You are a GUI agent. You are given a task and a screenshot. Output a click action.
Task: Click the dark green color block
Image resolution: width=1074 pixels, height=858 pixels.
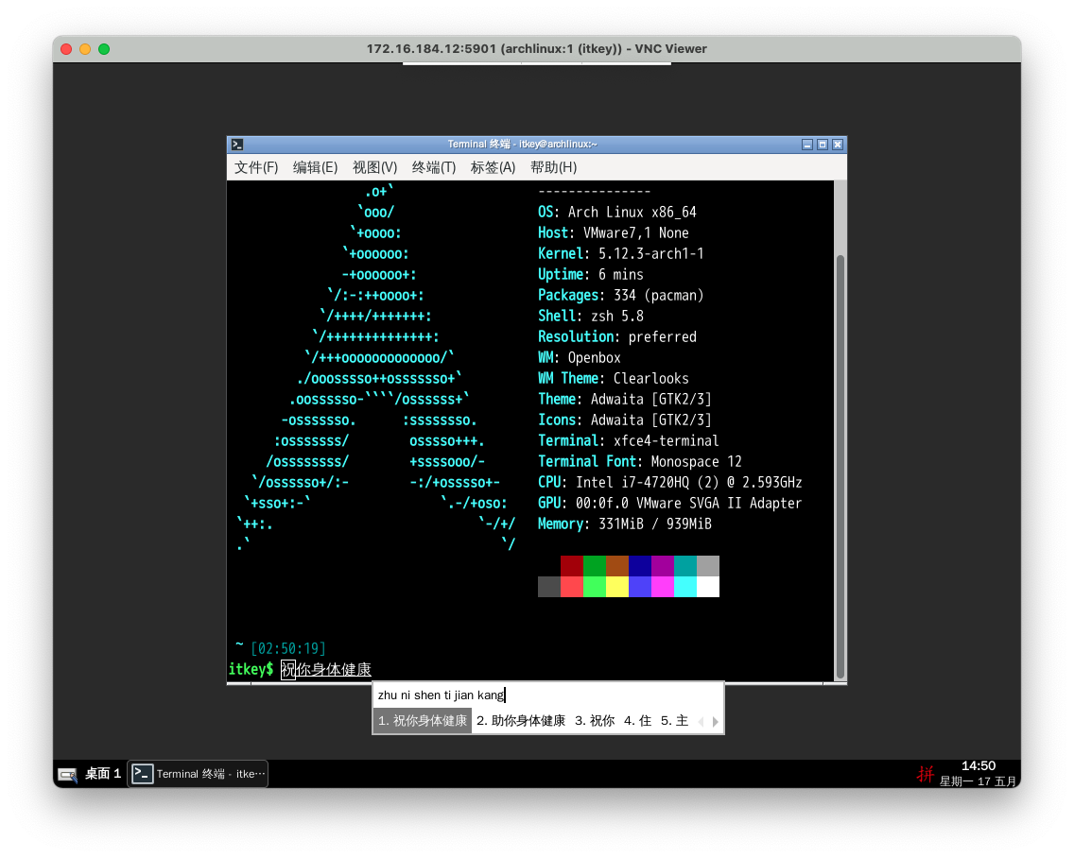(x=595, y=566)
